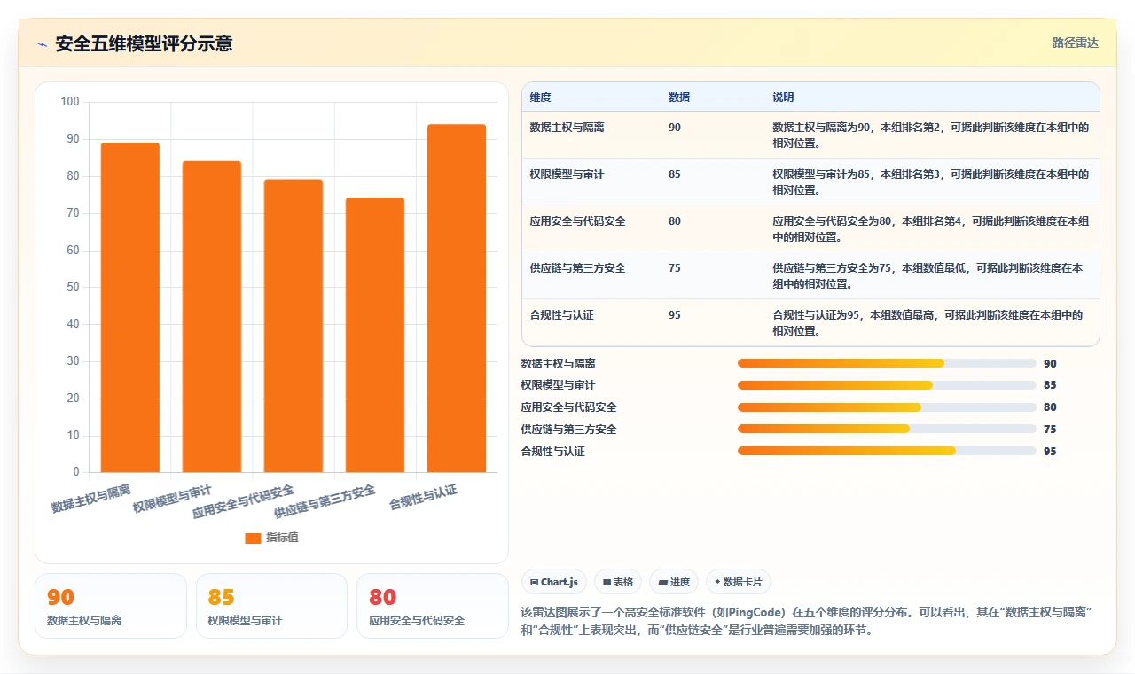Screen dimensions: 1135x674
Task: Click the 权限模型与审计 bar in chart
Action: [212, 316]
